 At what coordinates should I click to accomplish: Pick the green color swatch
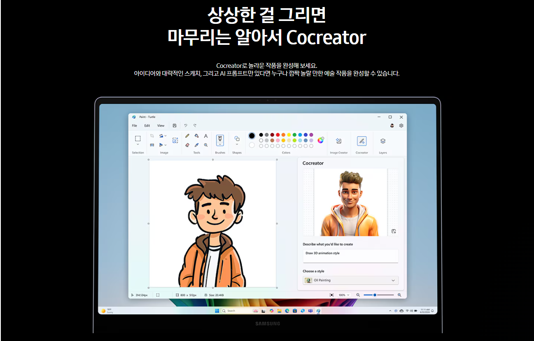pos(294,135)
